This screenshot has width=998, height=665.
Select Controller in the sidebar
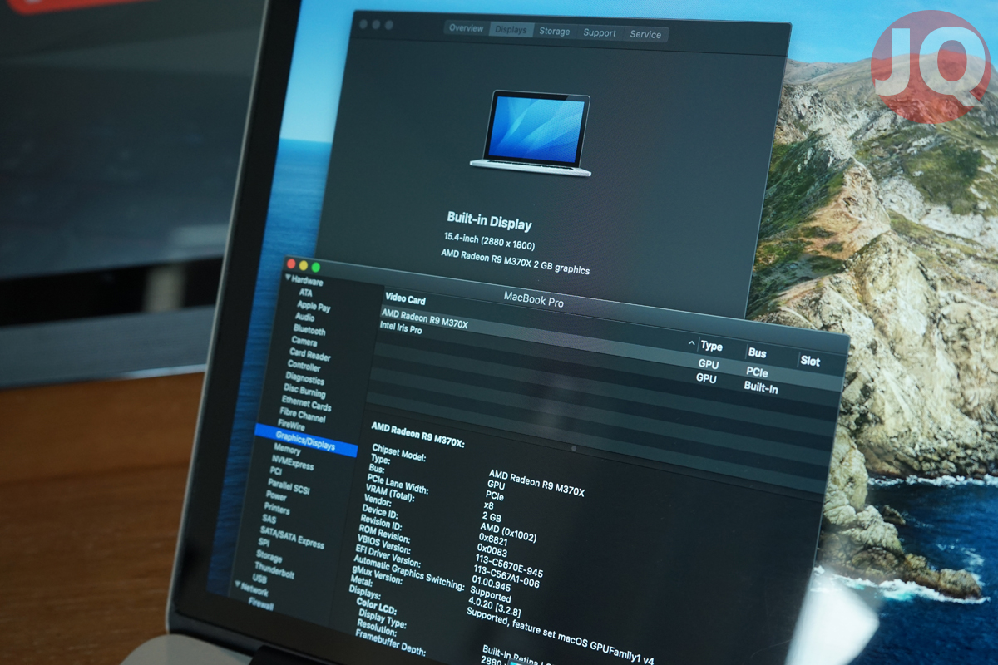(304, 366)
